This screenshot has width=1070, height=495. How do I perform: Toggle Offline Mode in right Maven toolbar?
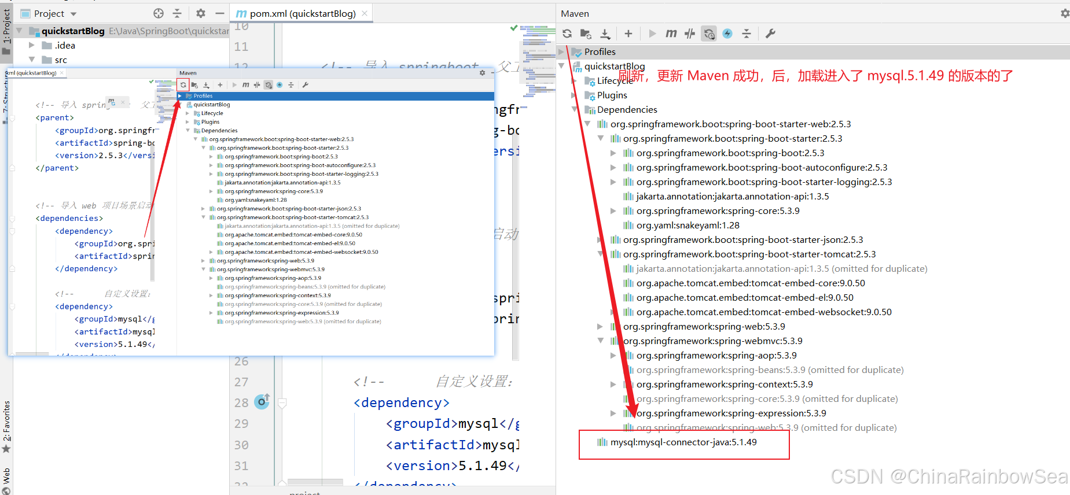coord(690,34)
